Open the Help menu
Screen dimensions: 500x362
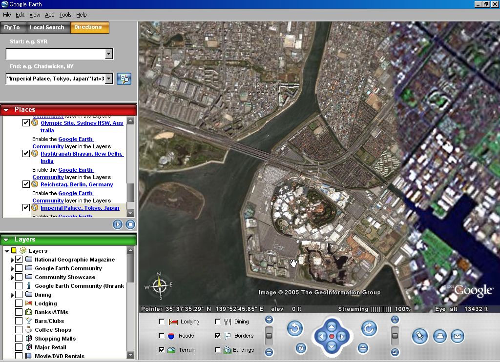coord(82,15)
